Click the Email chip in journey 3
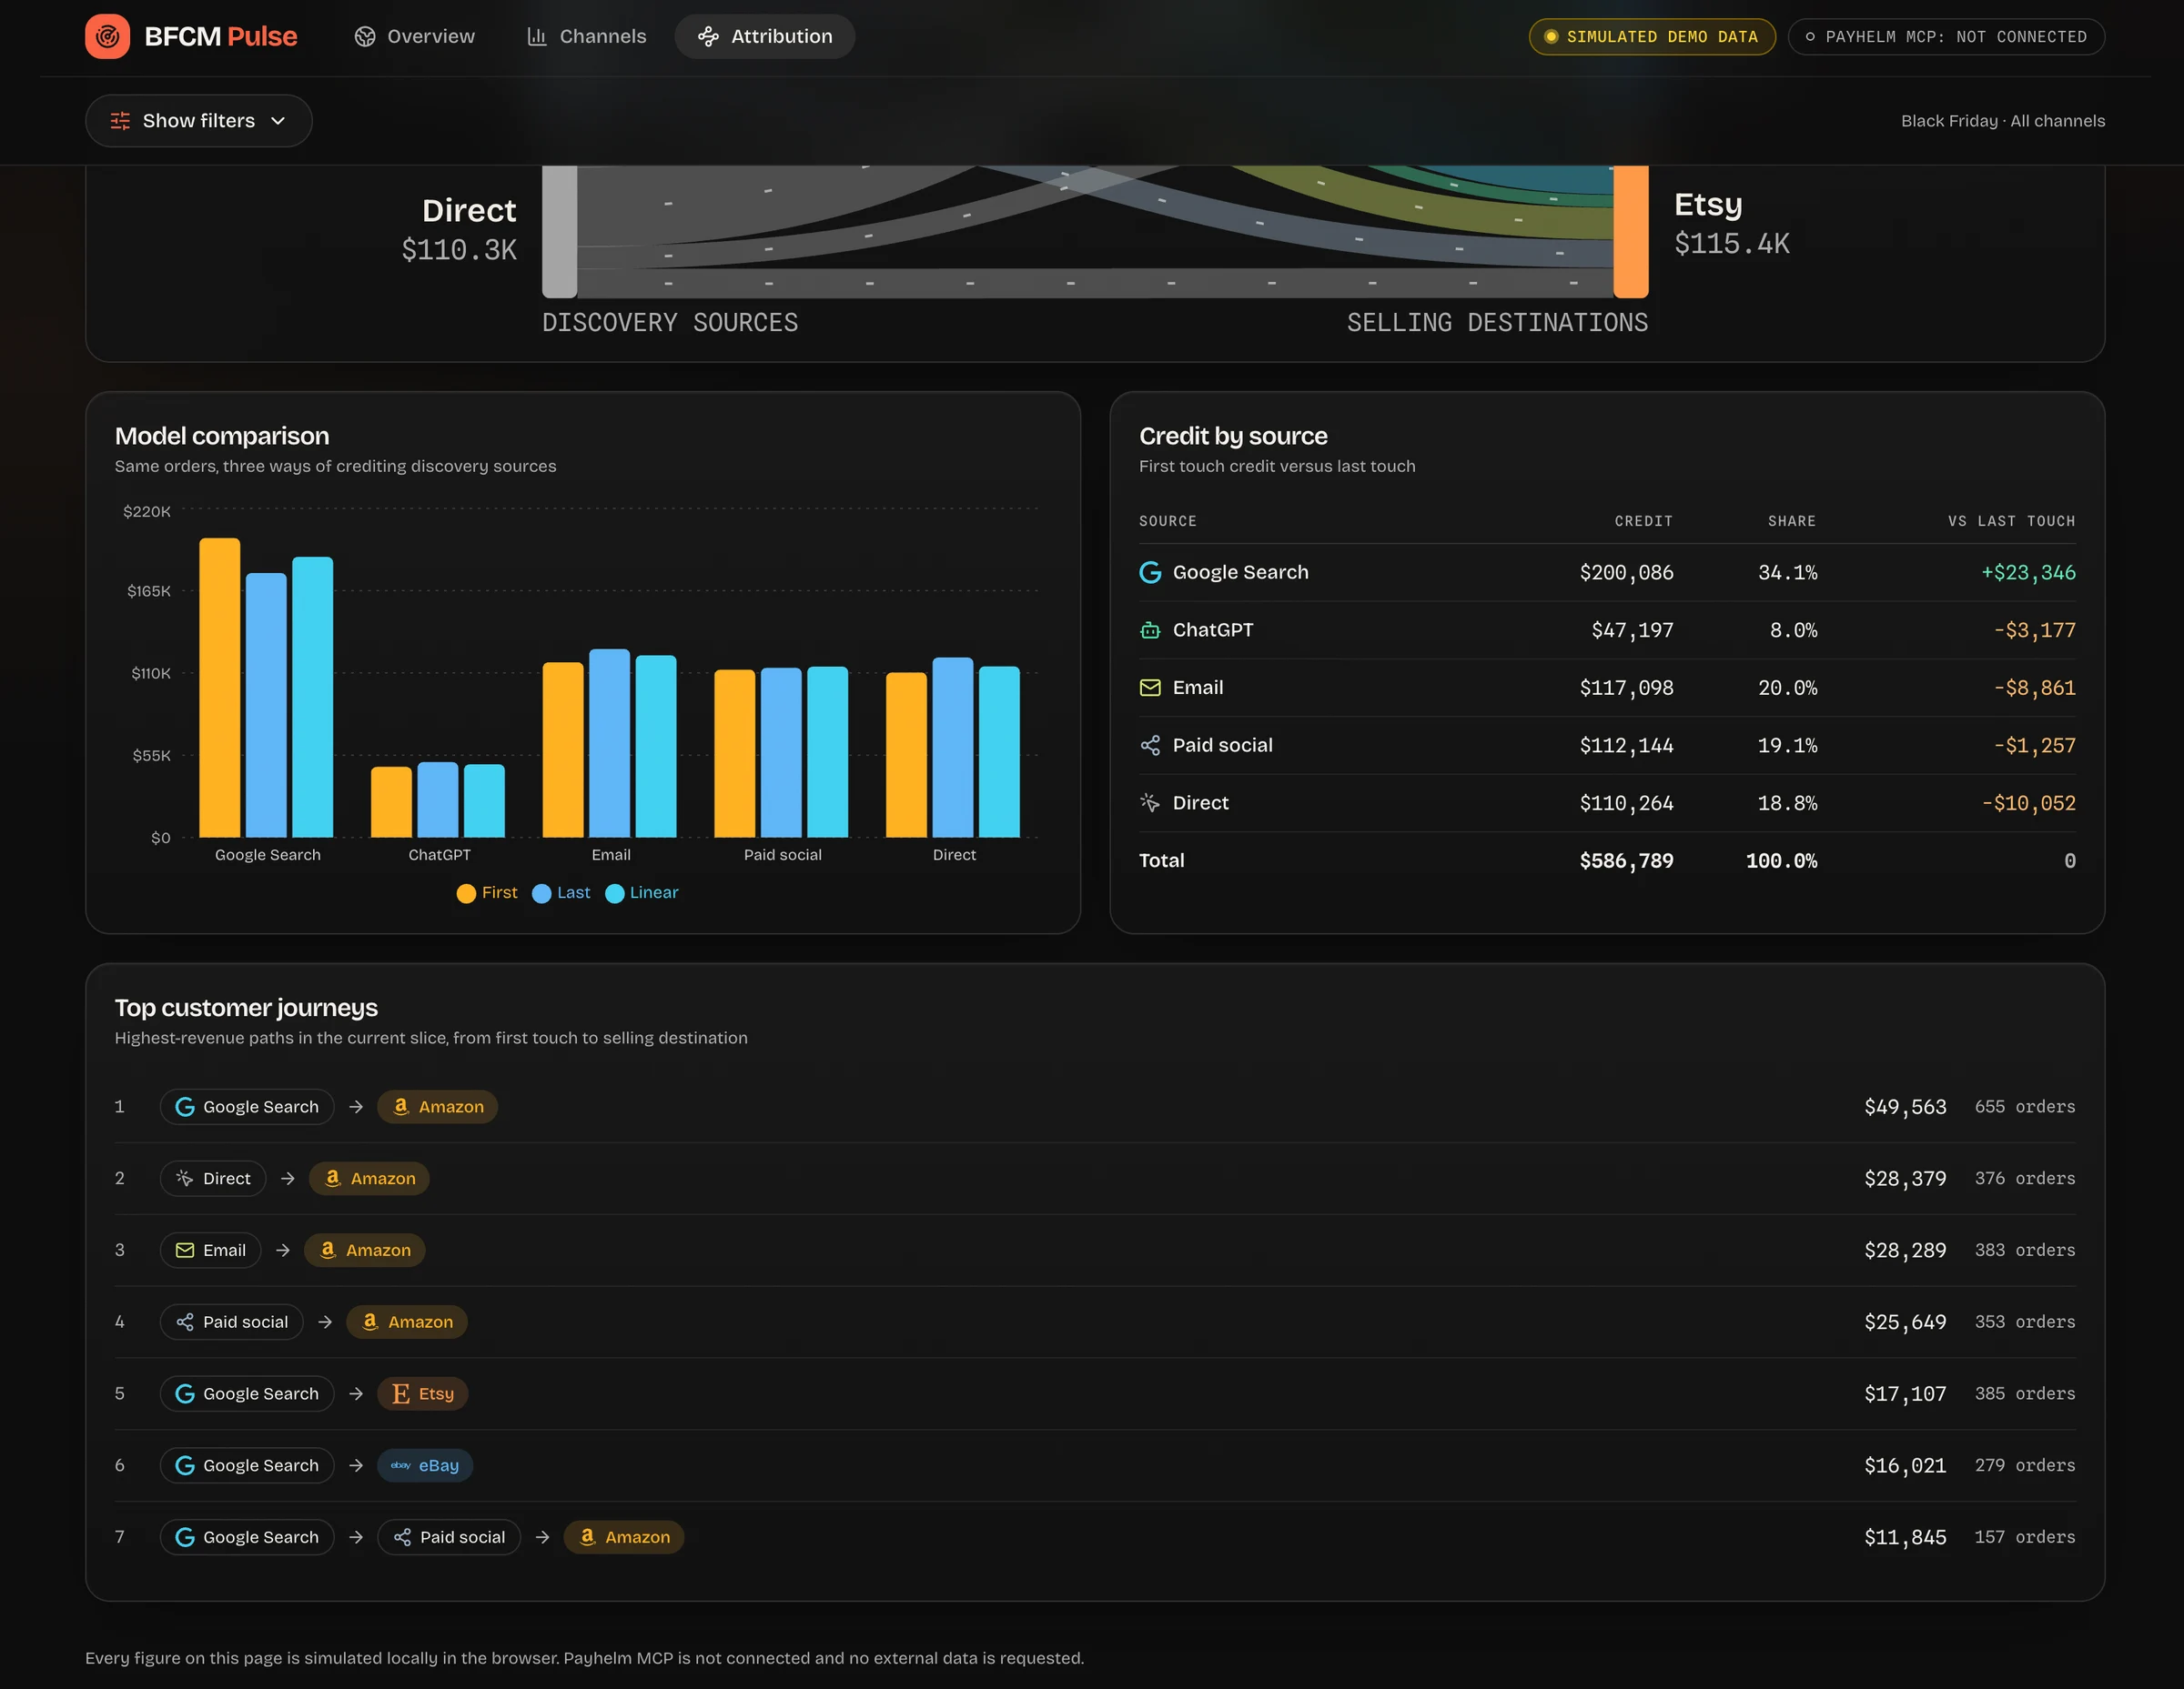 pyautogui.click(x=210, y=1251)
